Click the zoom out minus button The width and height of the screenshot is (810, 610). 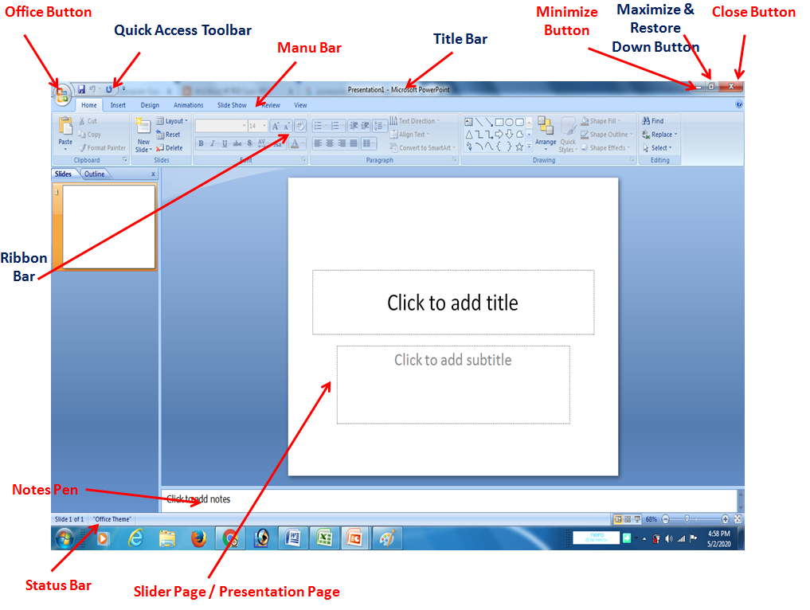665,519
